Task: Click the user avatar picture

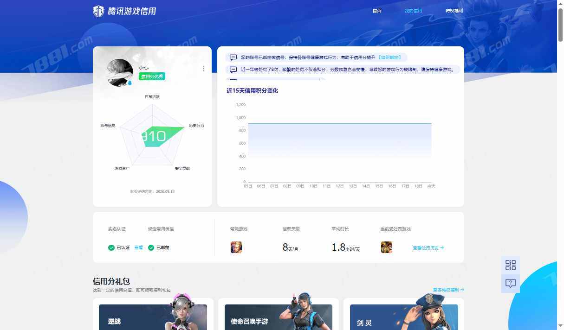Action: [120, 72]
